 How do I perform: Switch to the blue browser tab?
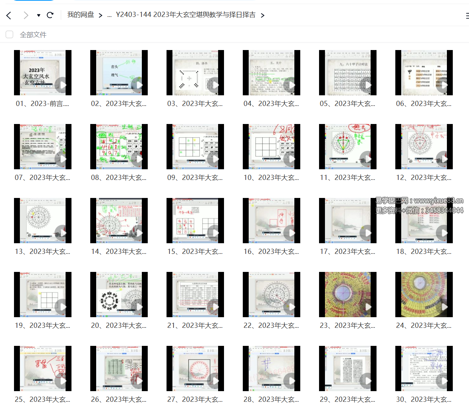tap(33, 2)
